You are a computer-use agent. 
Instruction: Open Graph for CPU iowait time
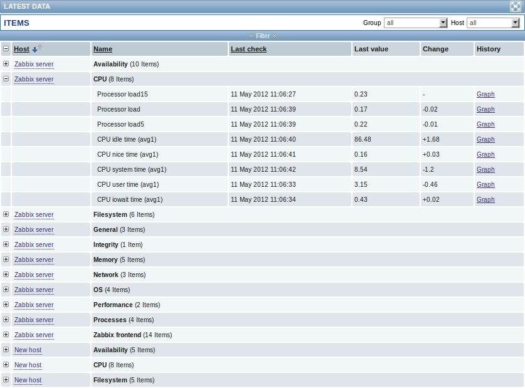485,200
